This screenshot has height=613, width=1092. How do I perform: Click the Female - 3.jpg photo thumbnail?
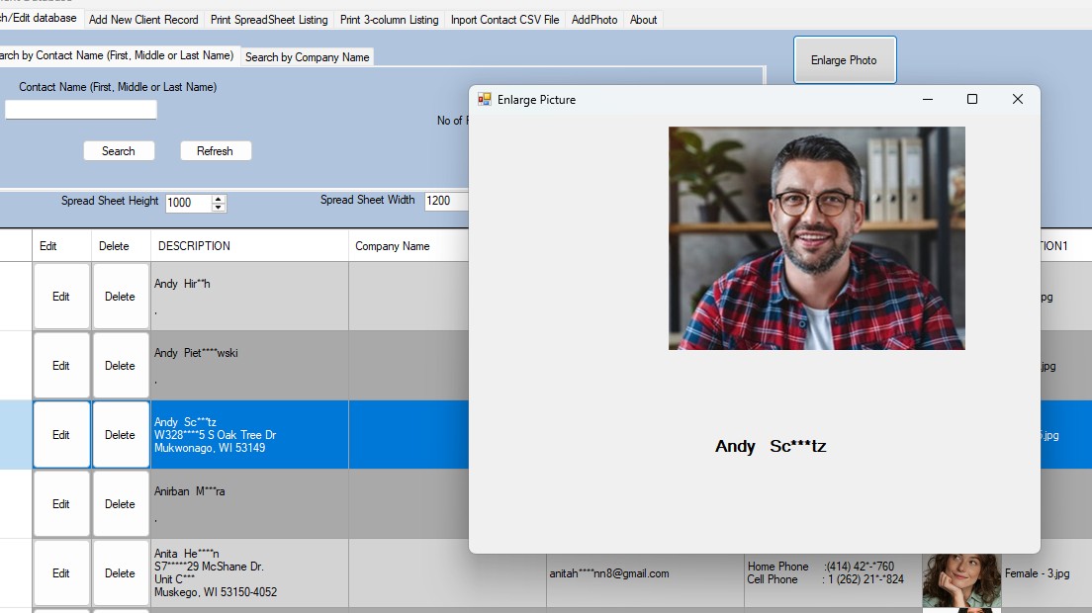click(961, 580)
